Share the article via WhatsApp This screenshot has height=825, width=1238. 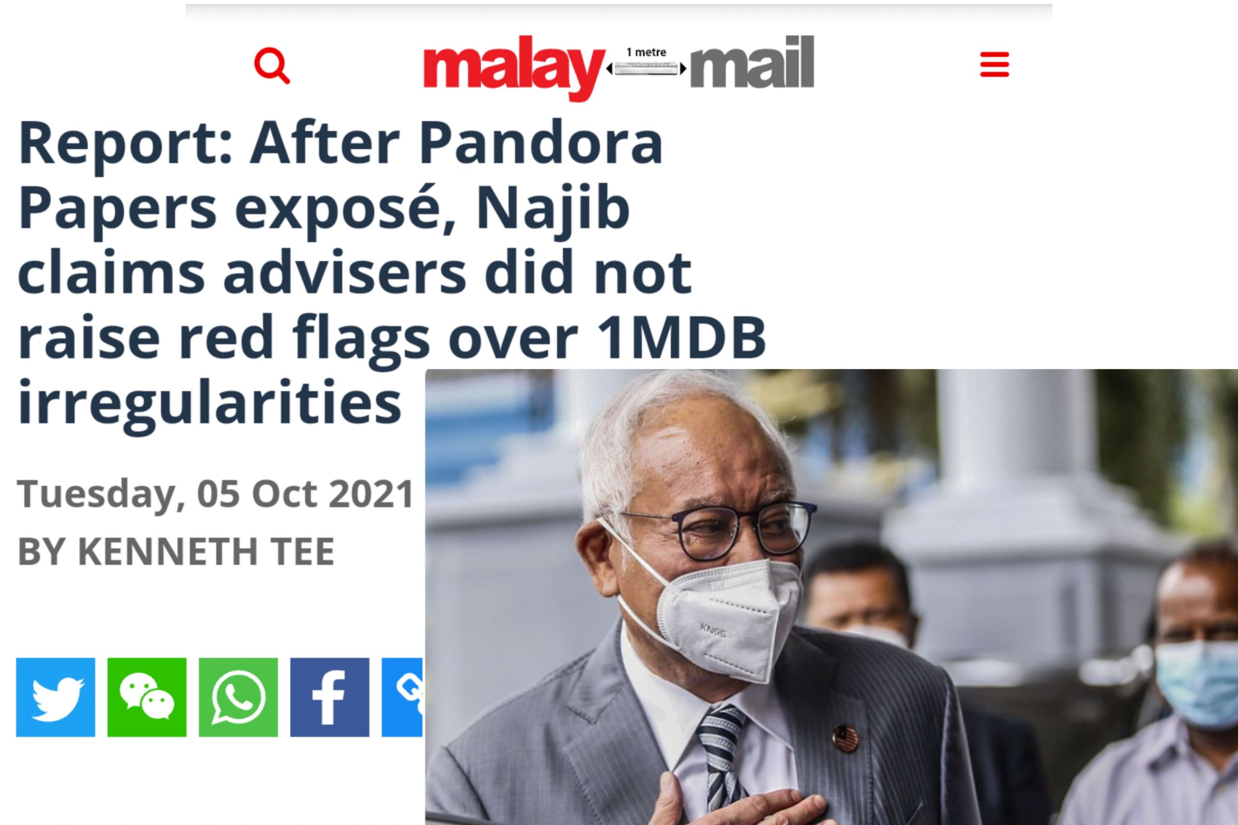(x=238, y=697)
